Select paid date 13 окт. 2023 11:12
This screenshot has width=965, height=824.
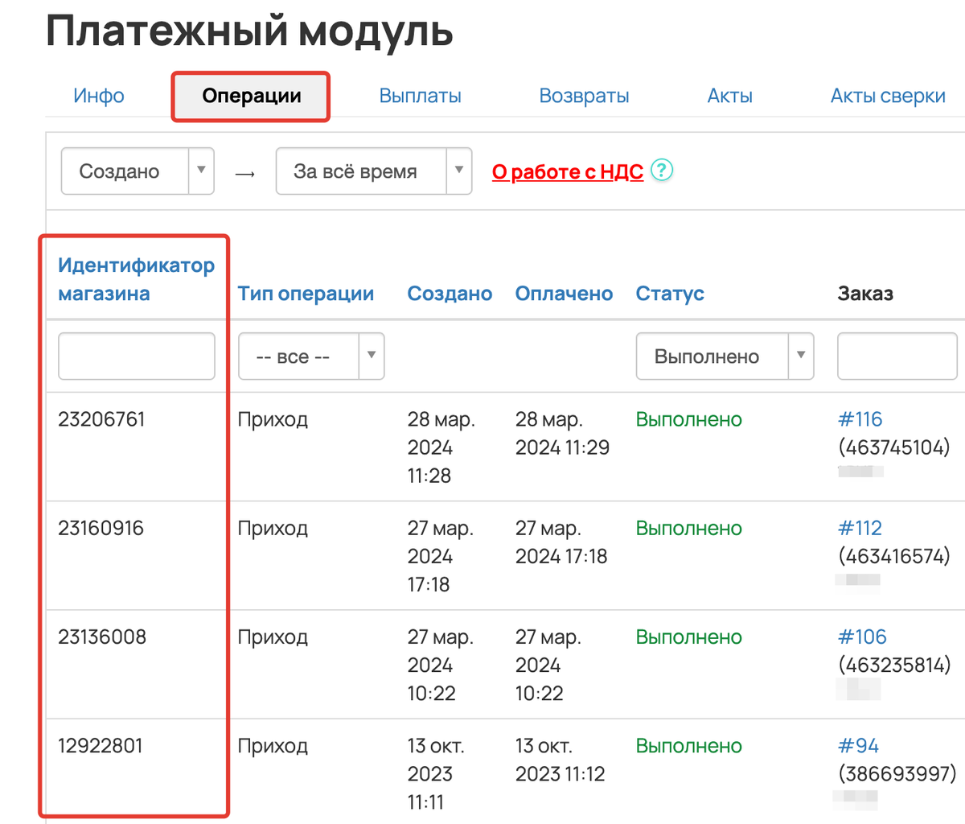pyautogui.click(x=561, y=760)
